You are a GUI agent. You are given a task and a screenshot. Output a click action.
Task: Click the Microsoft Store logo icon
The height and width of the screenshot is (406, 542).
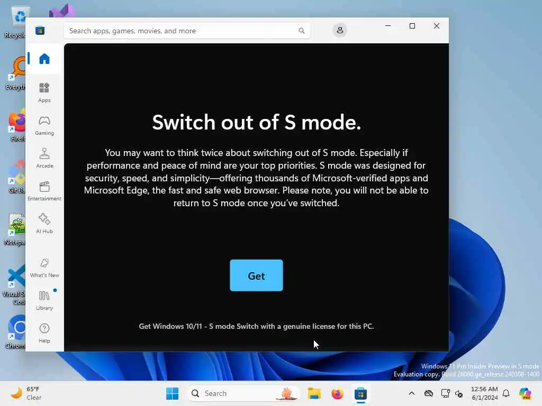click(x=40, y=30)
